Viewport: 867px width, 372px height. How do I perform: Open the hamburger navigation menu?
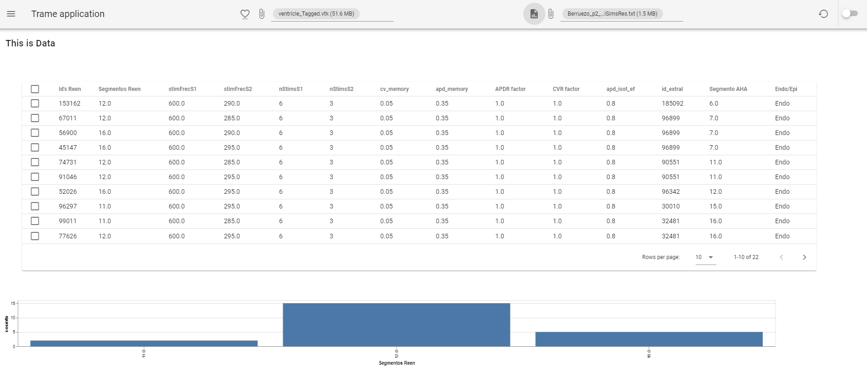pyautogui.click(x=11, y=14)
